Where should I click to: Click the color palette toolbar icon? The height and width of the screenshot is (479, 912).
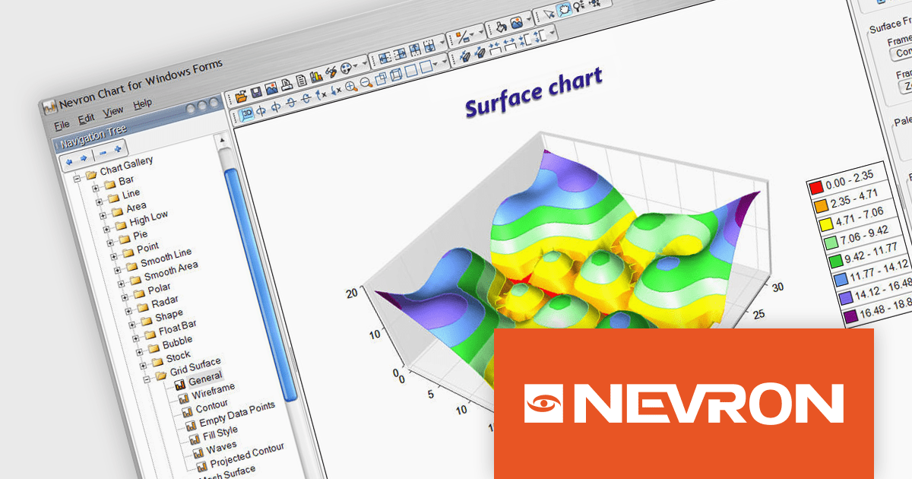[x=346, y=68]
